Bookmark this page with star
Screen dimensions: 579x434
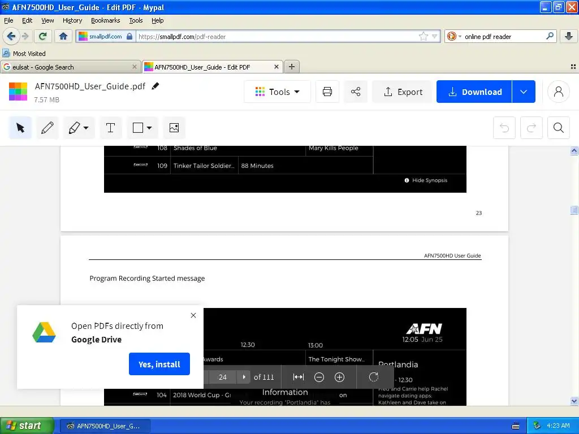[423, 36]
